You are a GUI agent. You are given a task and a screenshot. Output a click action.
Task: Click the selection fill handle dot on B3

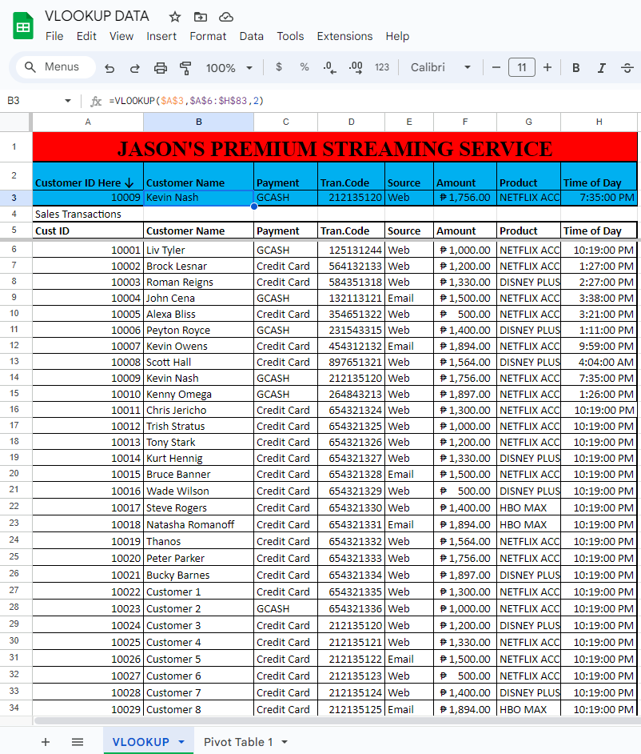pos(254,207)
